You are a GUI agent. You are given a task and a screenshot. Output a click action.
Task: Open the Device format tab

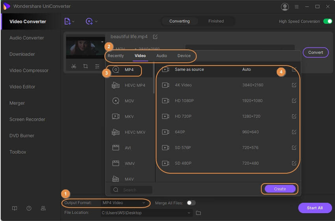click(x=184, y=56)
